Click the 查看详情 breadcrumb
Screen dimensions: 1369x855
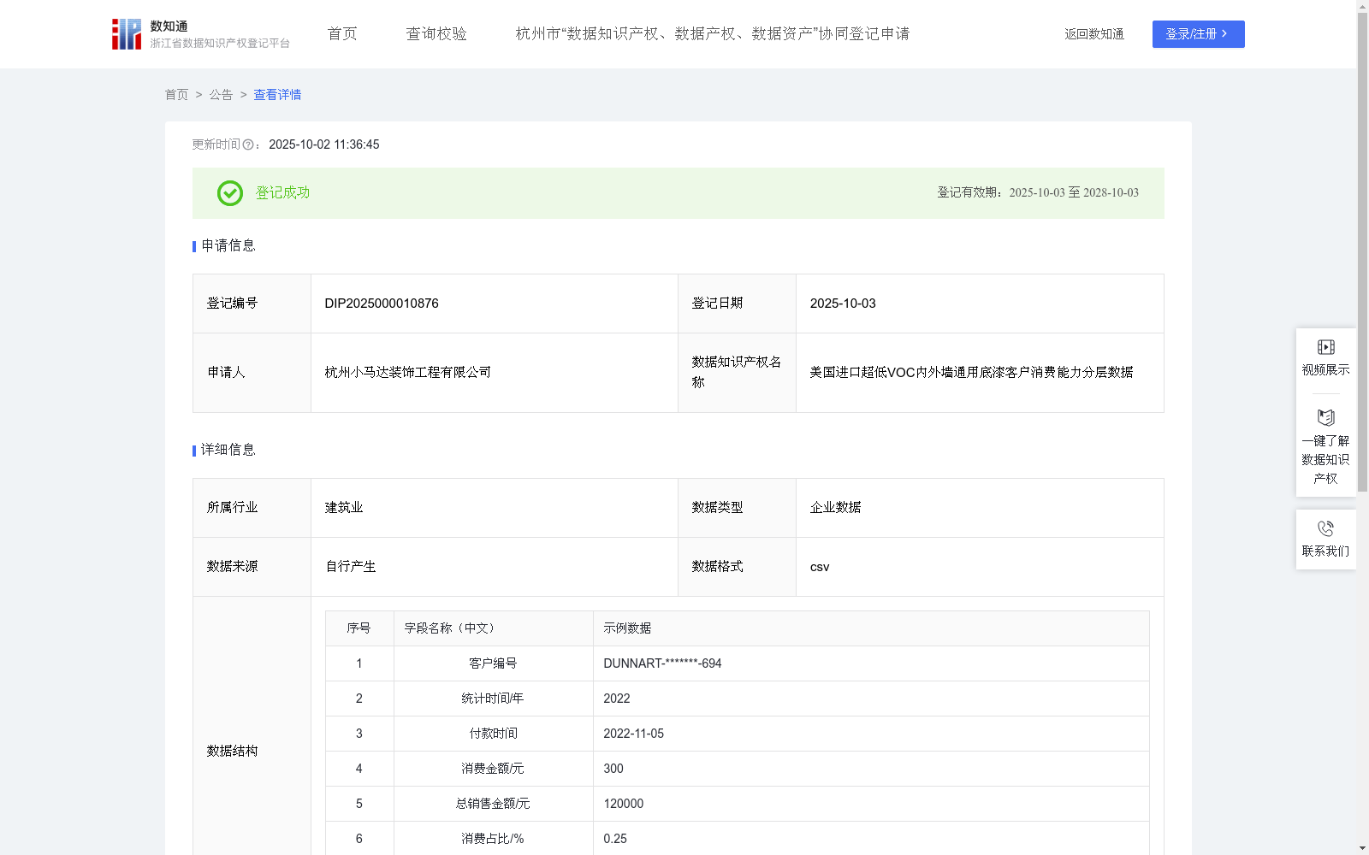pyautogui.click(x=277, y=95)
